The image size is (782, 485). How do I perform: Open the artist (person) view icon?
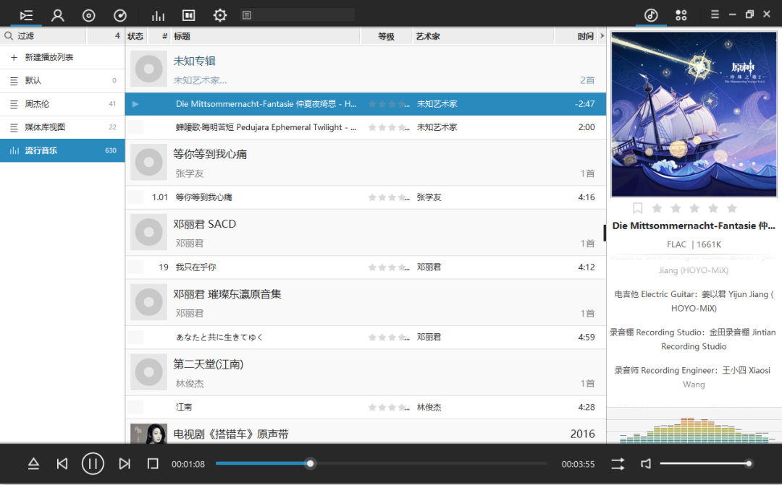coord(58,15)
